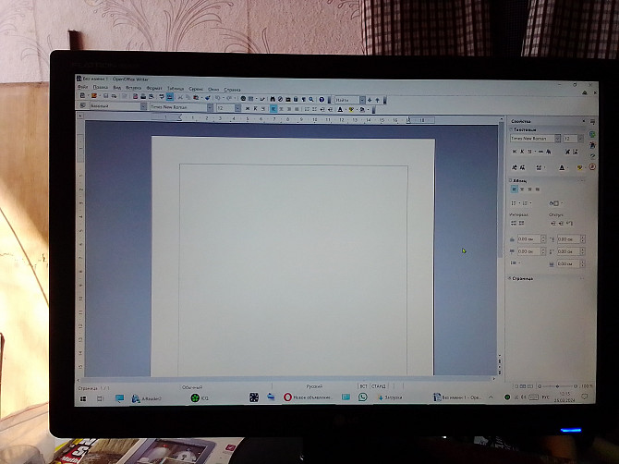The width and height of the screenshot is (619, 464).
Task: Click the Zoom magnifier toolbar icon
Action: 311,100
